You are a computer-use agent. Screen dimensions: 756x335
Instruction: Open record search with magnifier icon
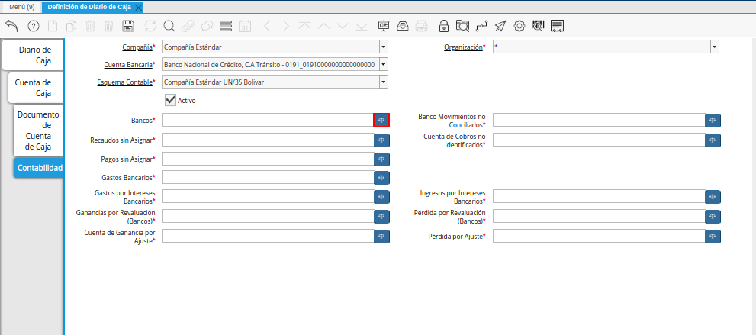[x=169, y=26]
